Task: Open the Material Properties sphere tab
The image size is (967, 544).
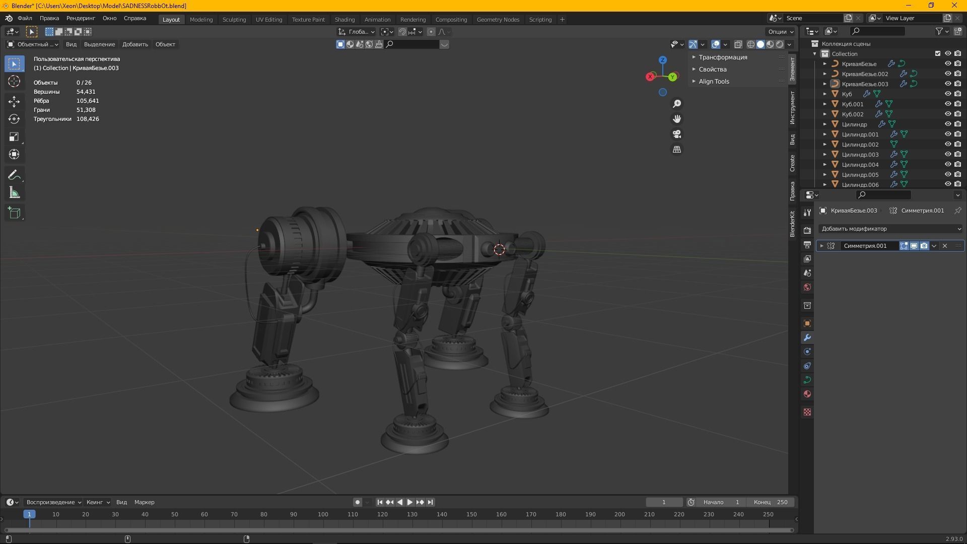Action: coord(807,394)
